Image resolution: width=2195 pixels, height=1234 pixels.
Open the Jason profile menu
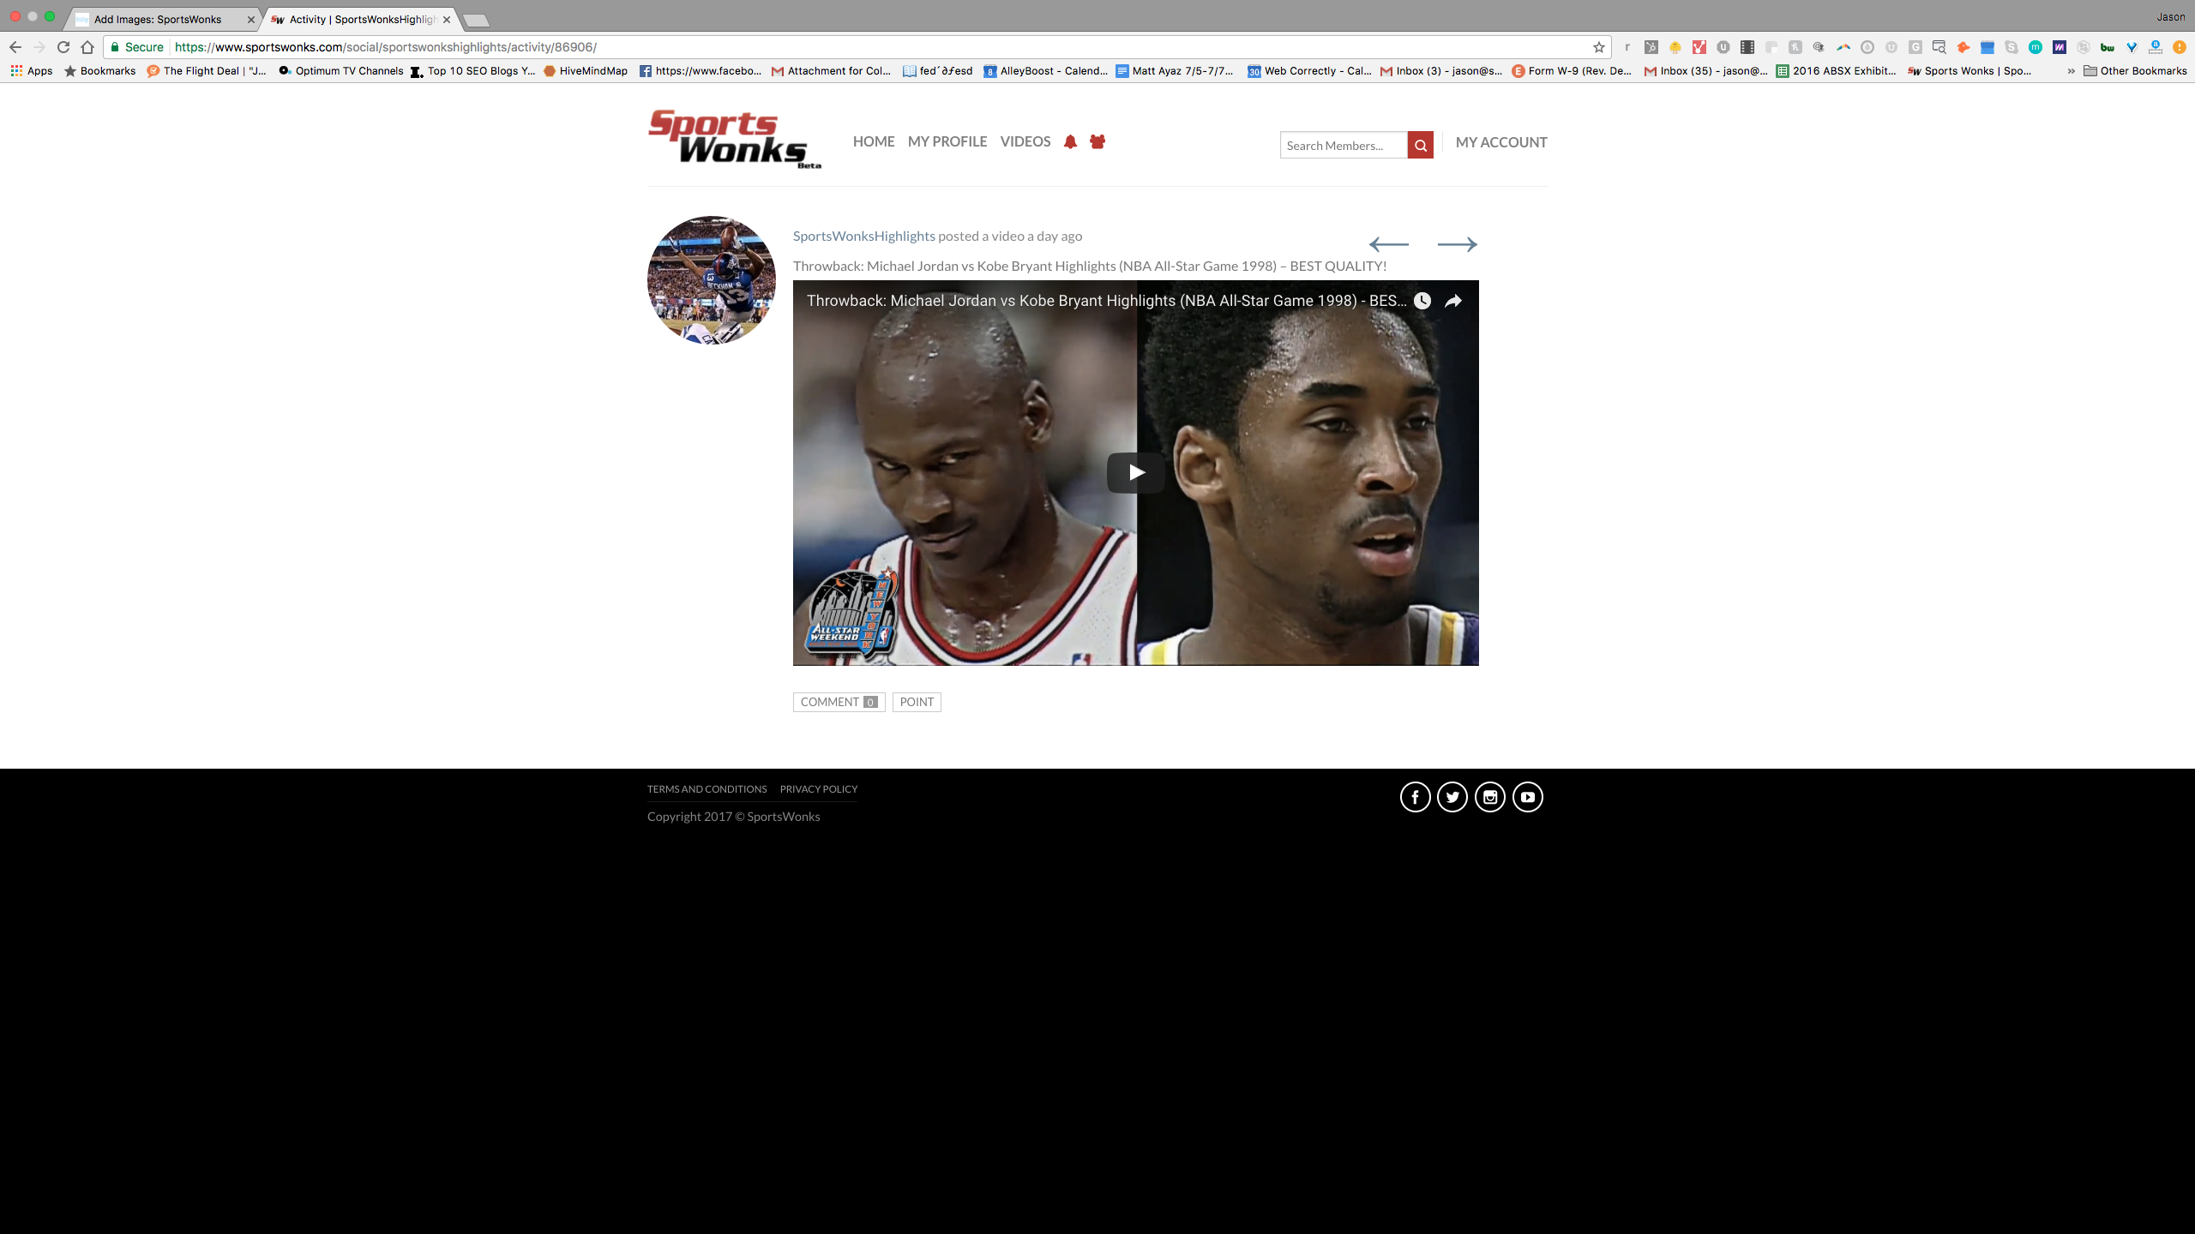coord(2171,17)
